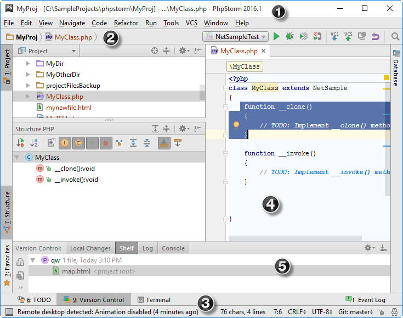The image size is (403, 318).
Task: Toggle Show Constants filter in Structure toolbar
Action: coord(78,143)
